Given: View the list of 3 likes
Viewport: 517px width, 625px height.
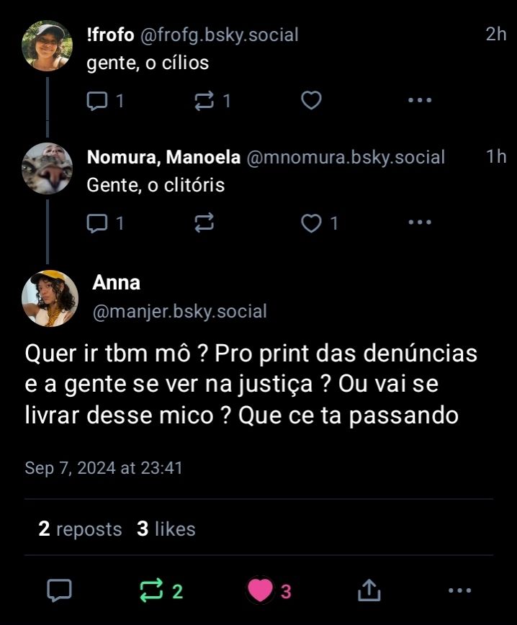Looking at the screenshot, I should [166, 529].
